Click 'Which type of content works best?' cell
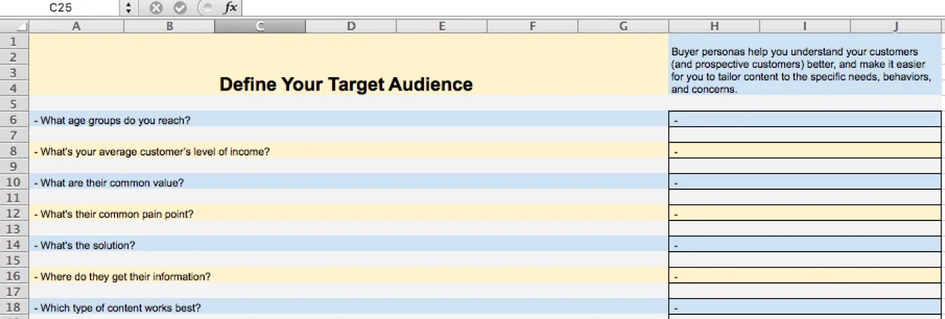945x319 pixels. point(349,307)
